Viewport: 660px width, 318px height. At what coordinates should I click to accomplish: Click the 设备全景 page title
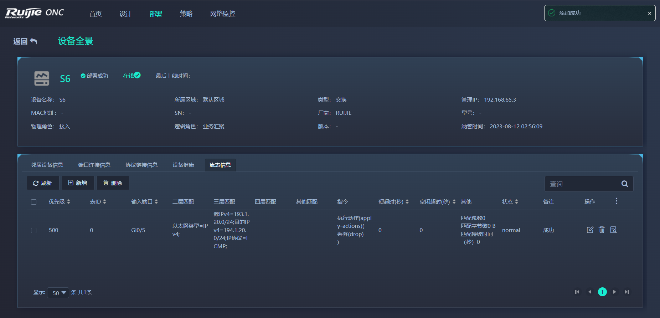76,41
